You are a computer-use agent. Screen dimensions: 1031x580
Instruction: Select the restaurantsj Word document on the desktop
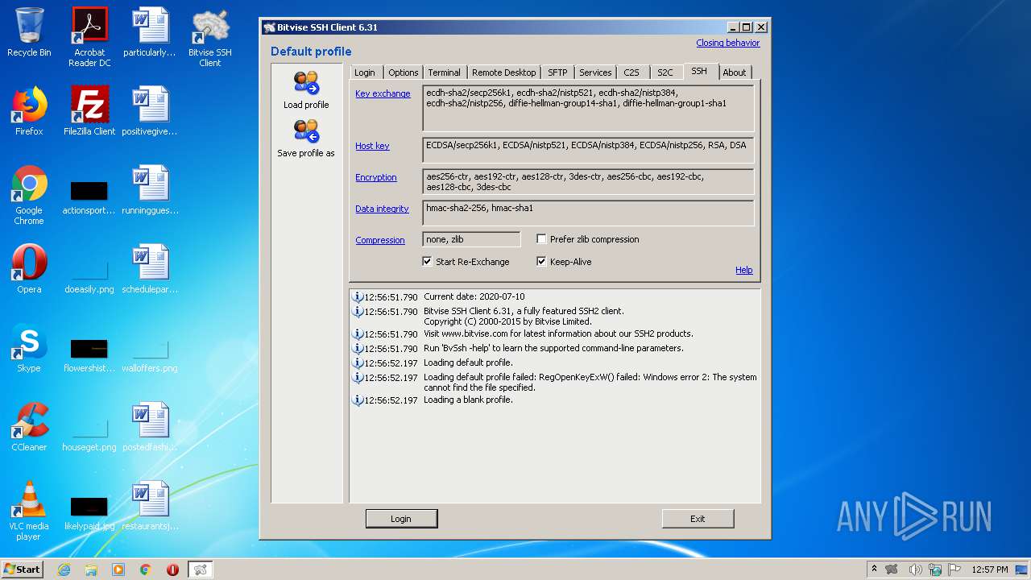pos(150,506)
